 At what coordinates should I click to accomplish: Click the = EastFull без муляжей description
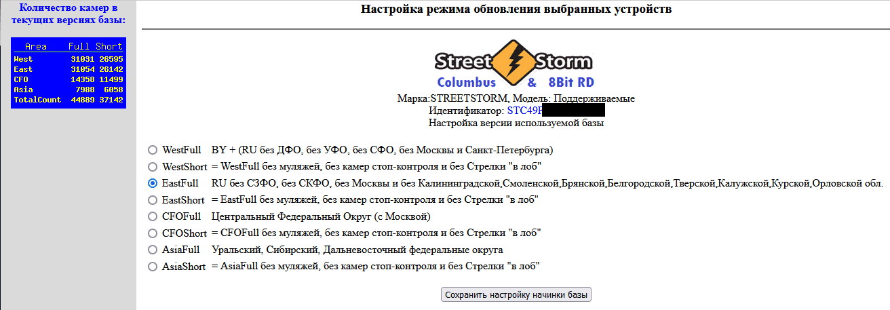tap(374, 199)
